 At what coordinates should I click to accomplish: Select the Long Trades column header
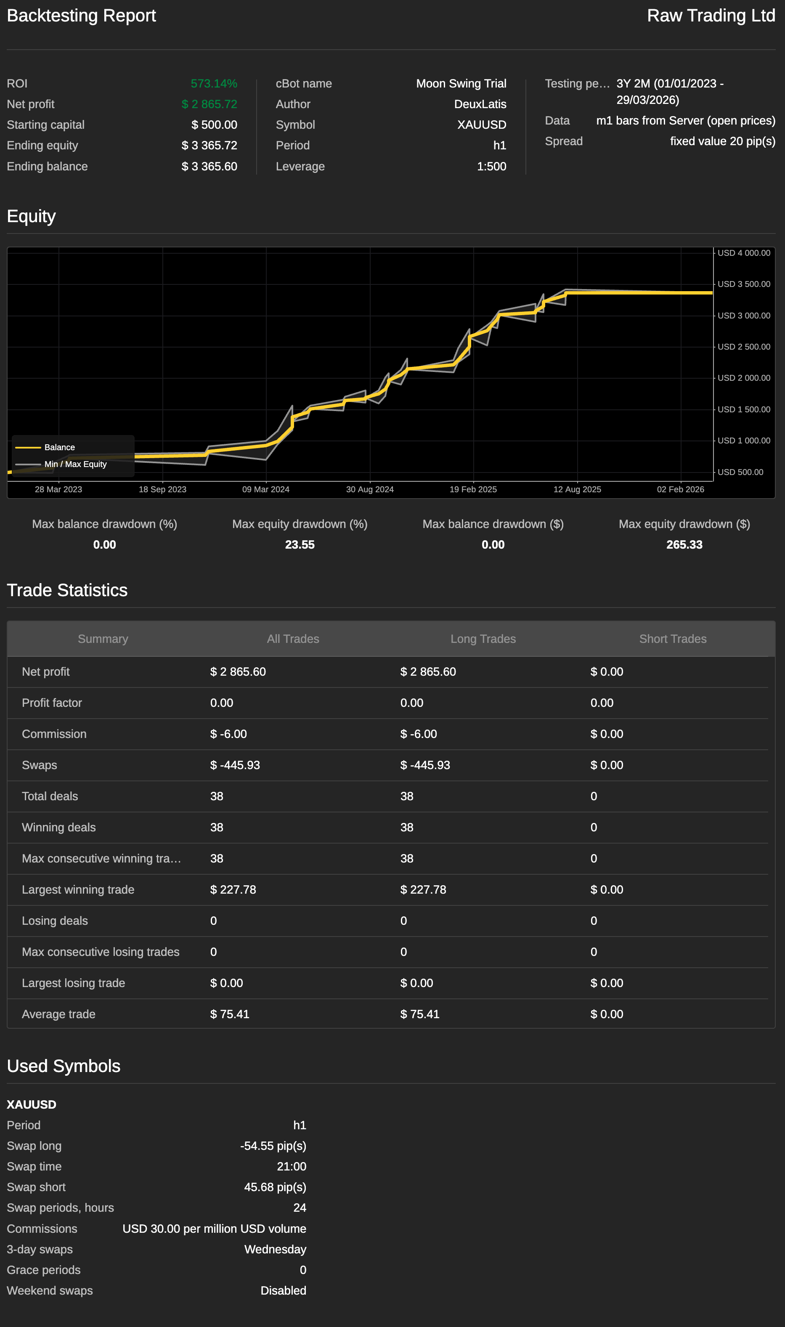[483, 639]
